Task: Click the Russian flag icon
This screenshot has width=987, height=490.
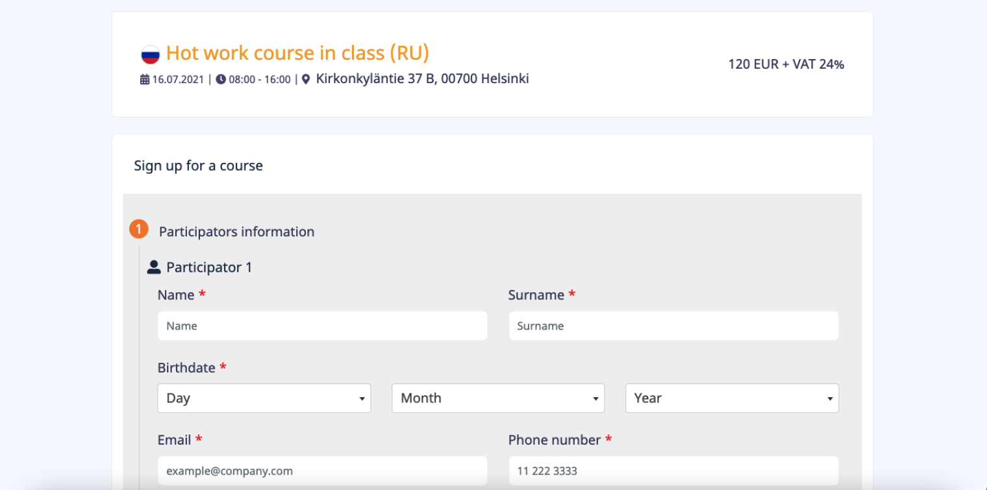Action: (x=150, y=55)
